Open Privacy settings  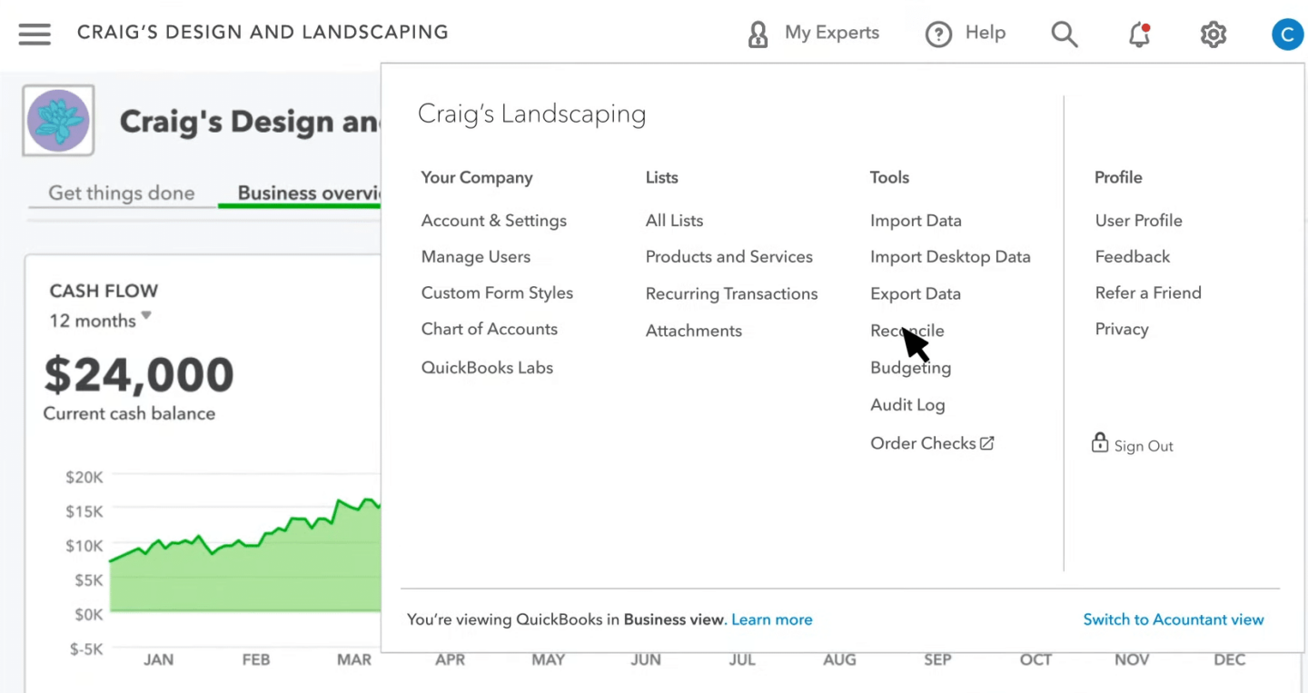tap(1122, 330)
